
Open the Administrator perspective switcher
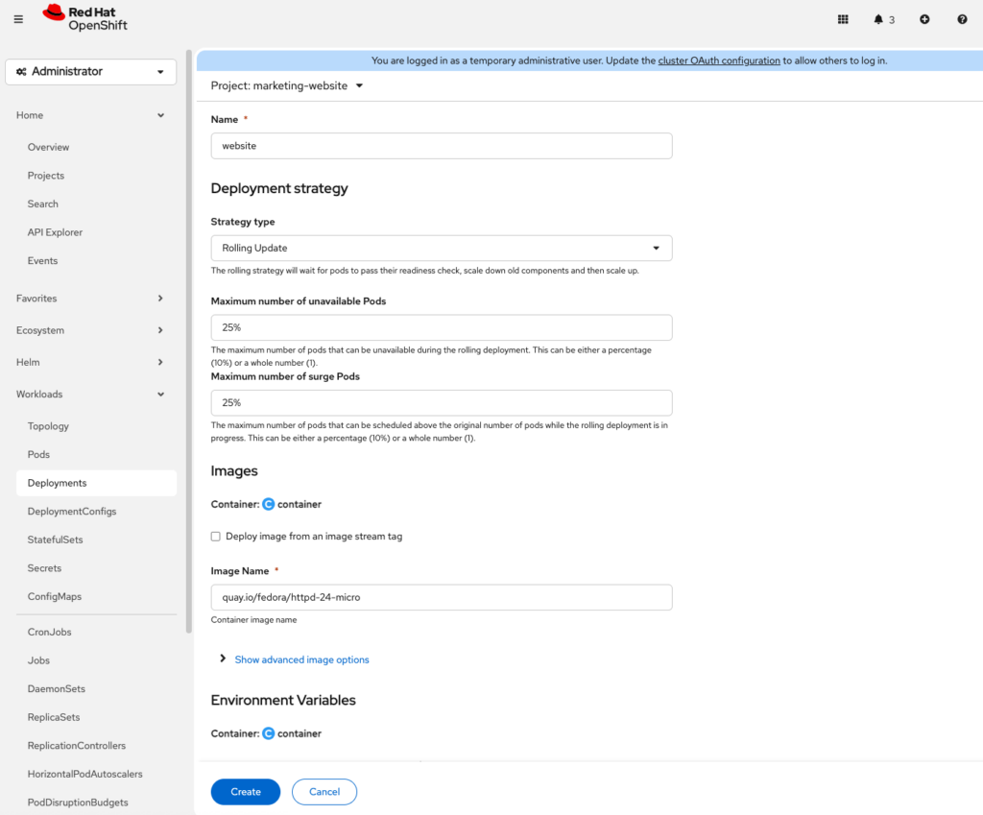tap(91, 72)
